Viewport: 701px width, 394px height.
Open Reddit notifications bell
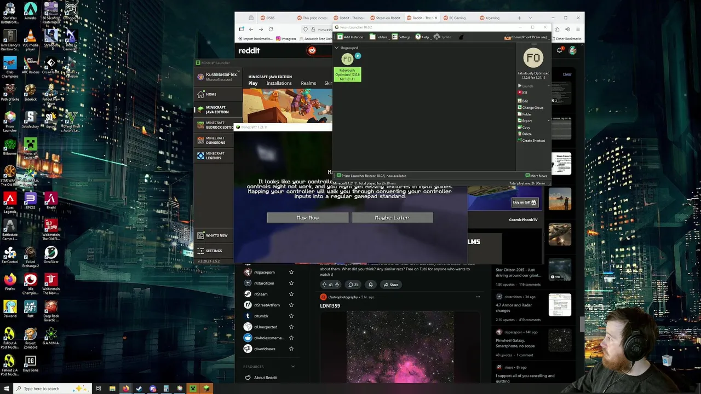(560, 50)
